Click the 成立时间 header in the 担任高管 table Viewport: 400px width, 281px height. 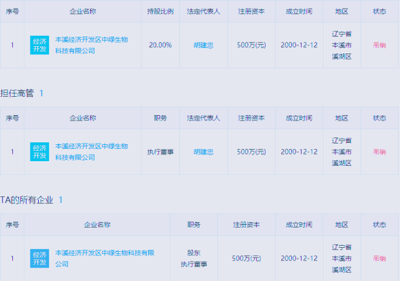click(x=299, y=118)
